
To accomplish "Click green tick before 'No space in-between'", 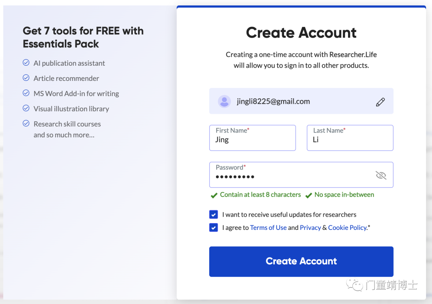I will click(x=308, y=195).
